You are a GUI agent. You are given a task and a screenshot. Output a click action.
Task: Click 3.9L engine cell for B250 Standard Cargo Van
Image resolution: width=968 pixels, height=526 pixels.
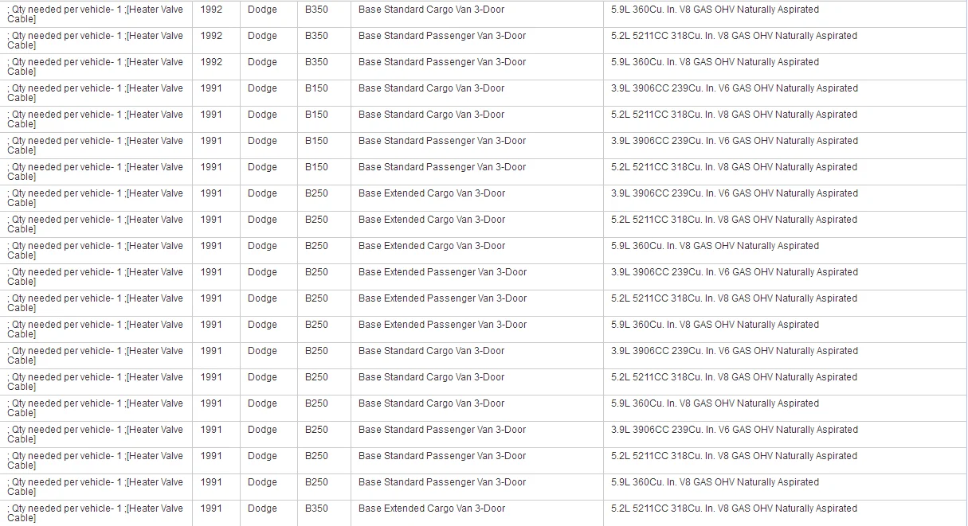785,356
